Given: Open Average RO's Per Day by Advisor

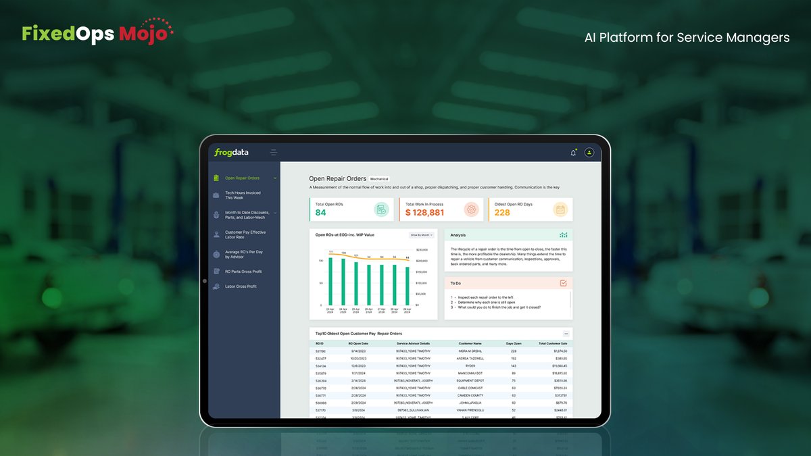Looking at the screenshot, I should coord(244,254).
